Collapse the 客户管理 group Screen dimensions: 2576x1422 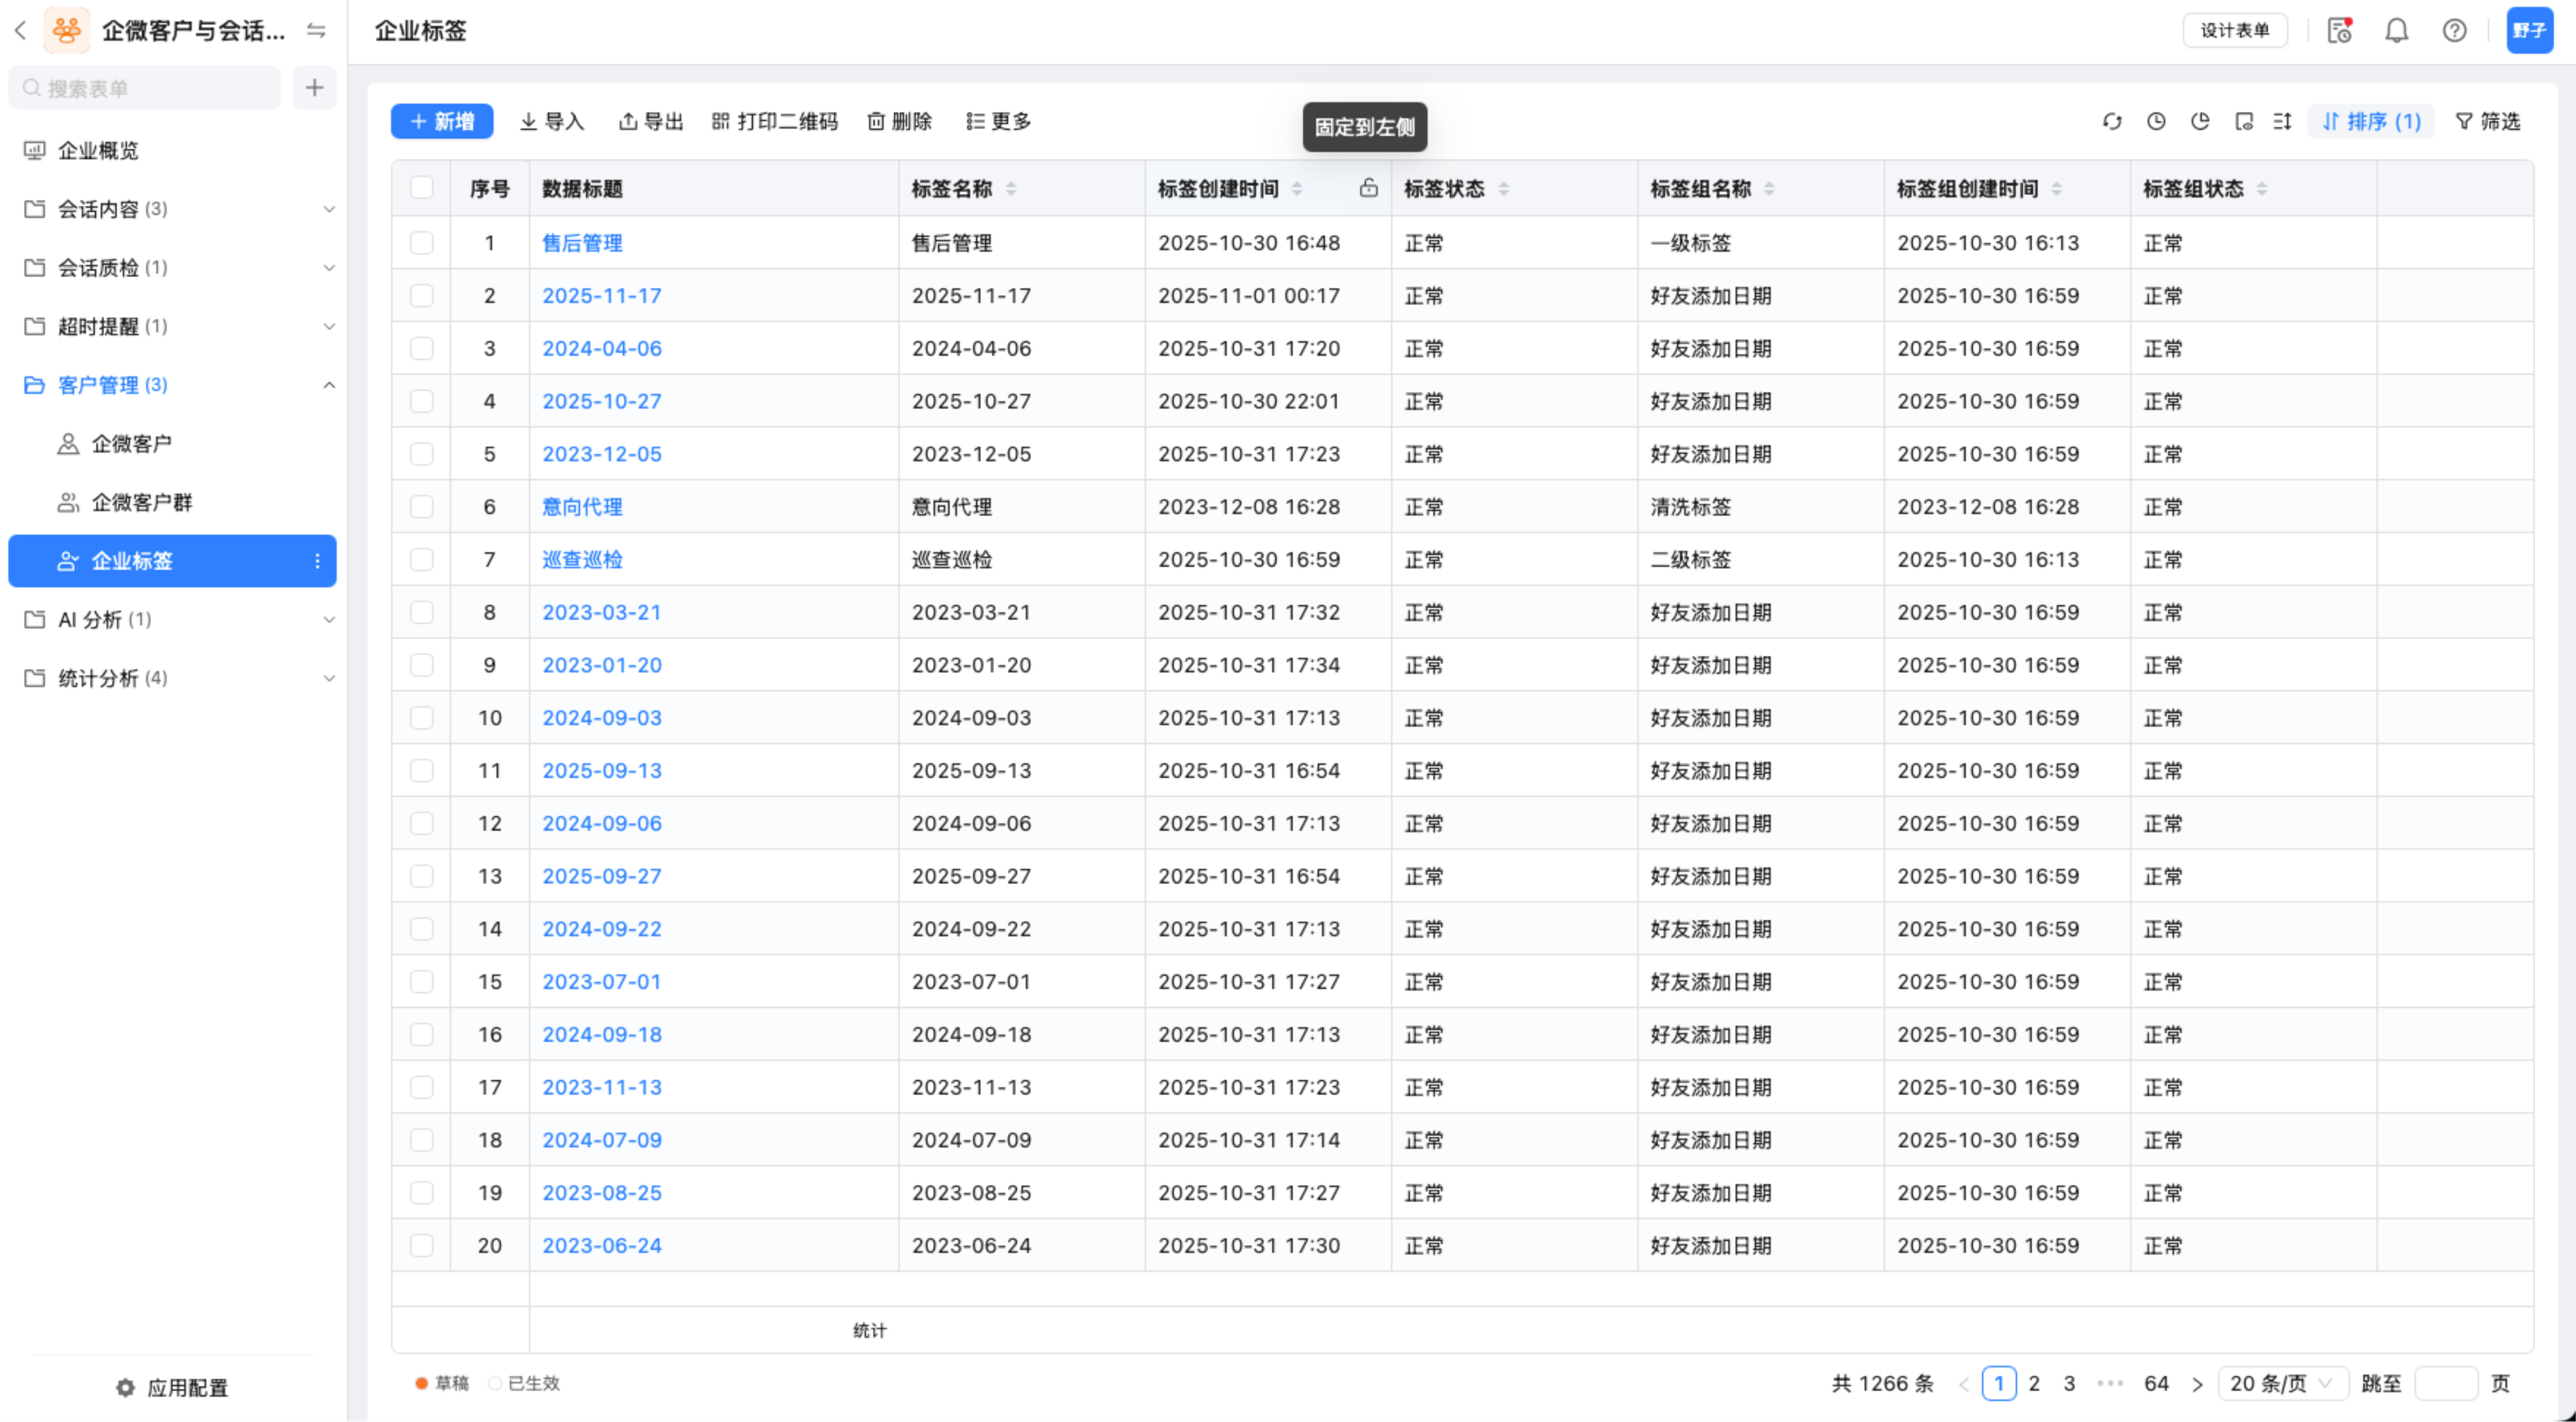(x=328, y=385)
